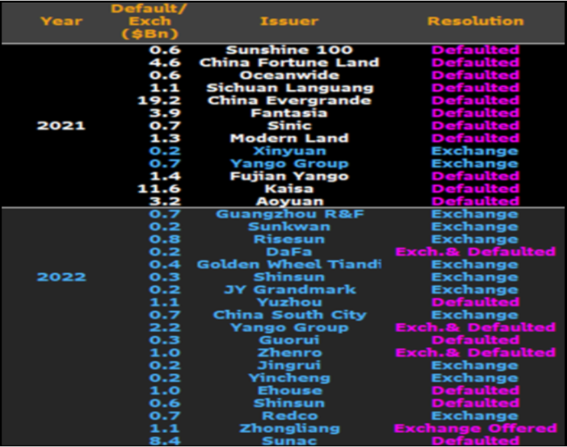The width and height of the screenshot is (567, 447).
Task: Click 'Exch.& Defaulted' in the DaFa row
Action: click(475, 252)
